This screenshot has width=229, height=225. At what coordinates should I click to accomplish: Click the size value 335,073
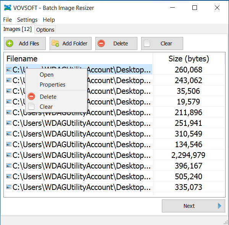(x=189, y=187)
